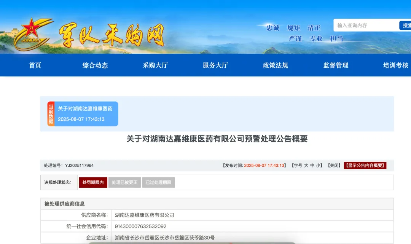Click the 处理已被更正 status button
This screenshot has width=411, height=244.
click(124, 182)
